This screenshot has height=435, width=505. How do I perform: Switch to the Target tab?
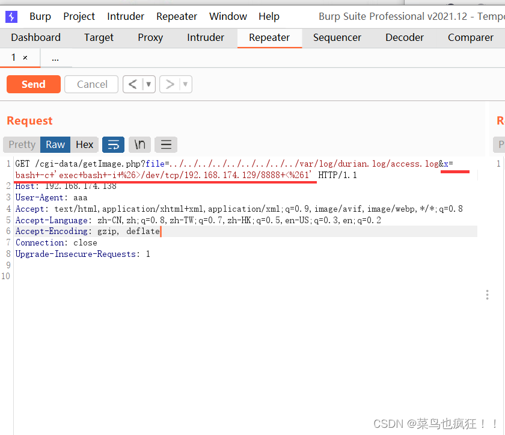tap(99, 38)
